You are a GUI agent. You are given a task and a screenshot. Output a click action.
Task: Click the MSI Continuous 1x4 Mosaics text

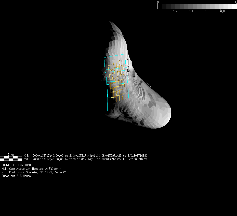click(31, 169)
